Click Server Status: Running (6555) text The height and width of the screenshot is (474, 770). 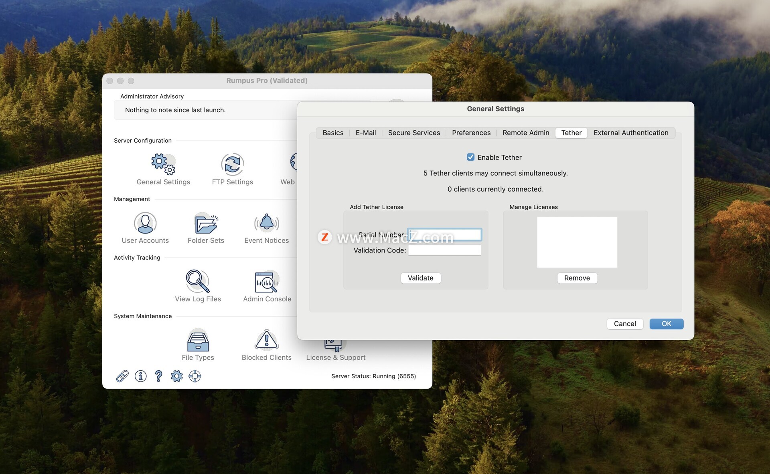click(x=373, y=376)
